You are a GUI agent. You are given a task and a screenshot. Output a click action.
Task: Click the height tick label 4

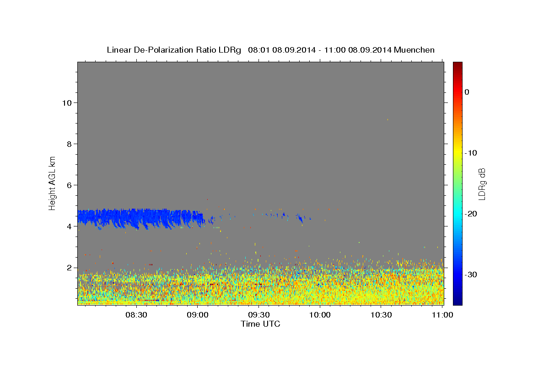tap(69, 226)
